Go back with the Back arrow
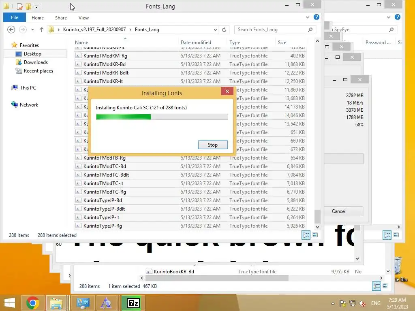The height and width of the screenshot is (311, 415). tap(11, 29)
